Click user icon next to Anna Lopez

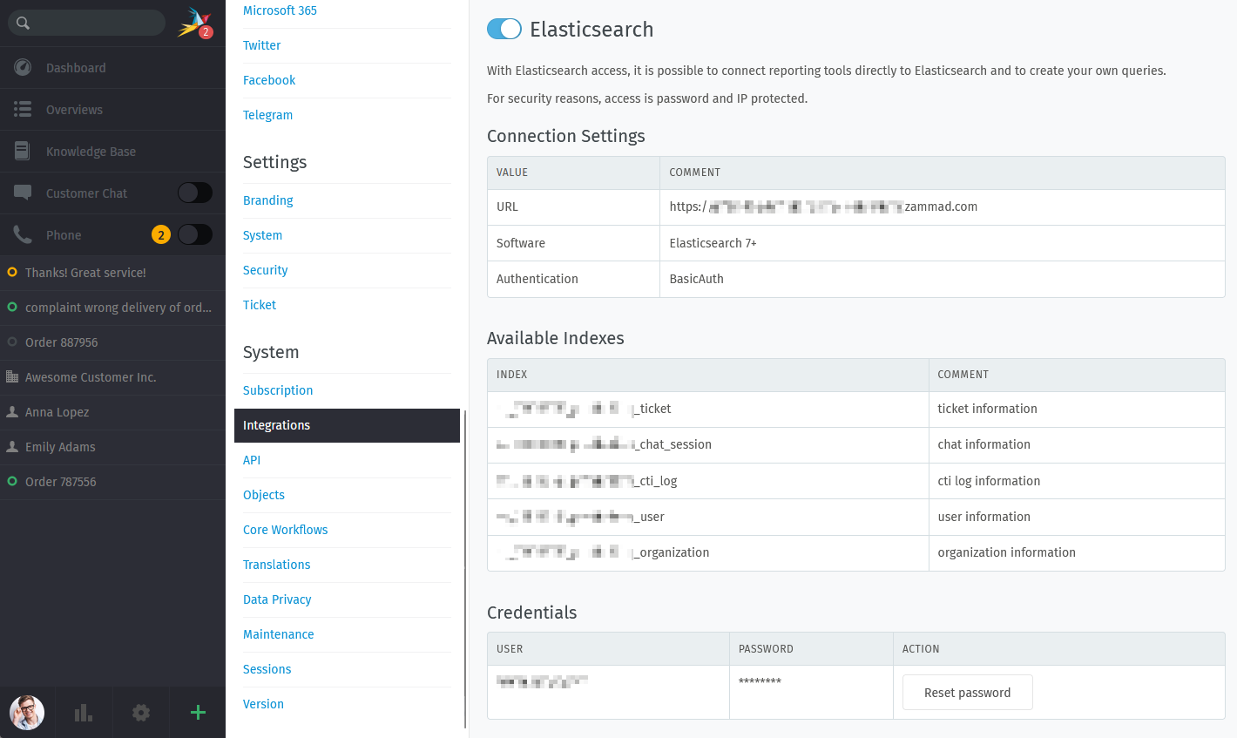12,411
